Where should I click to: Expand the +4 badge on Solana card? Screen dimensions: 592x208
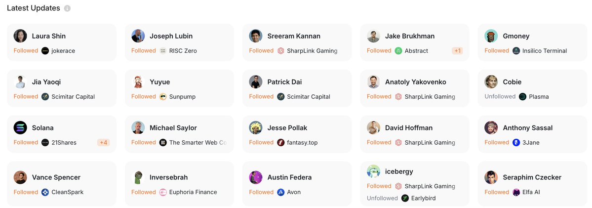tap(104, 142)
